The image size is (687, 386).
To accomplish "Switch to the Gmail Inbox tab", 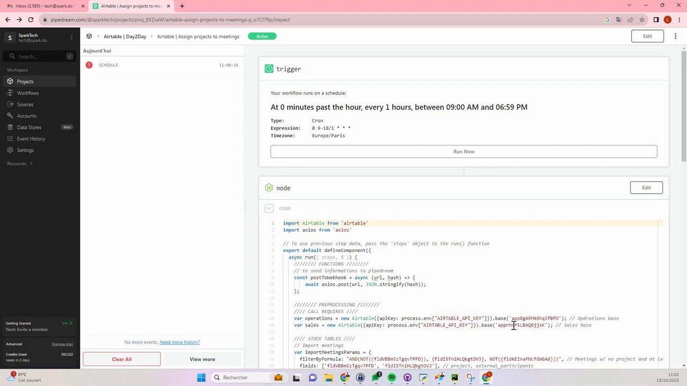I will tap(42, 6).
